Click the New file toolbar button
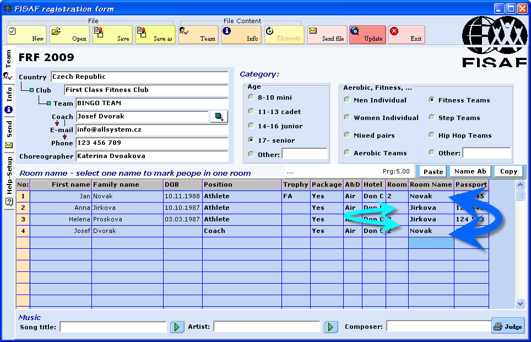 click(x=27, y=35)
